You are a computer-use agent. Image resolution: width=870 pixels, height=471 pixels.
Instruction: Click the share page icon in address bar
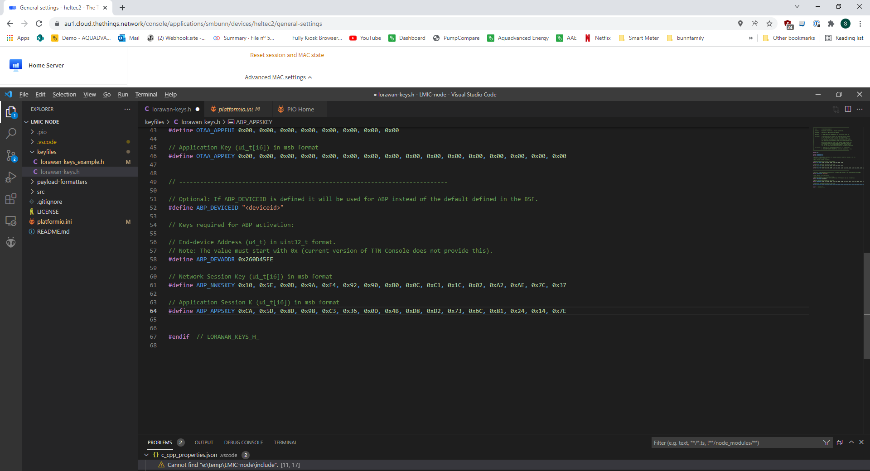pos(755,24)
